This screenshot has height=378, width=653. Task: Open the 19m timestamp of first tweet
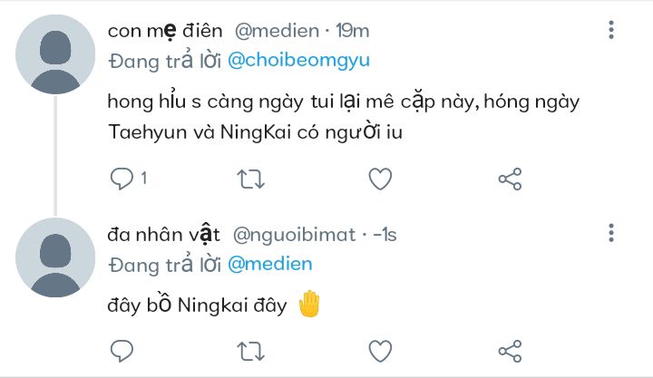click(353, 31)
